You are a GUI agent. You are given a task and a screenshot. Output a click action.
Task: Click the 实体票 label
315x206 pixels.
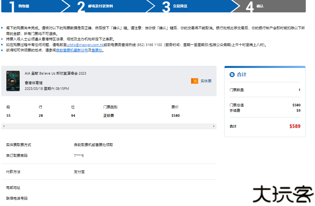[x=206, y=81]
